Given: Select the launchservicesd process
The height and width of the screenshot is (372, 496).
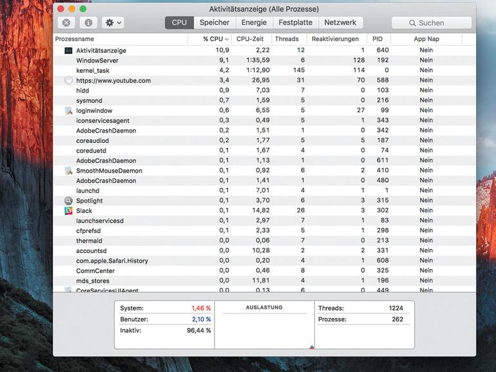Looking at the screenshot, I should [x=265, y=221].
